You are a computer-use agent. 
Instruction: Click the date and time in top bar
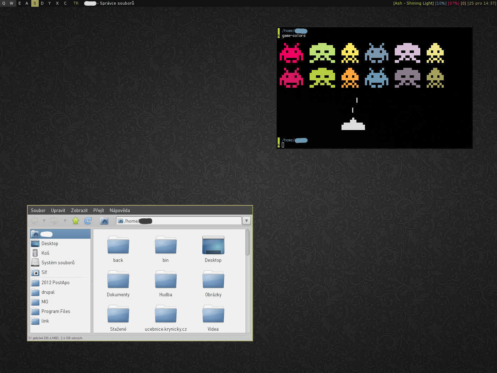482,3
